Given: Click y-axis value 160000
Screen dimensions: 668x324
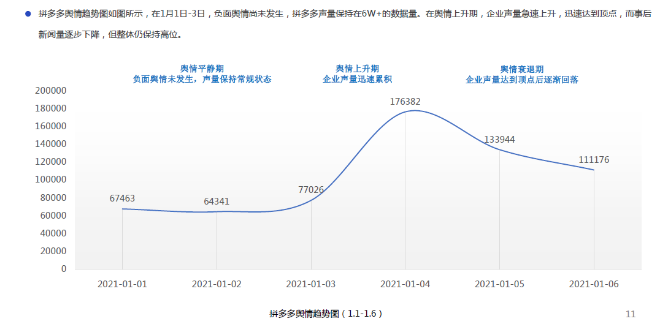Looking at the screenshot, I should [x=51, y=126].
